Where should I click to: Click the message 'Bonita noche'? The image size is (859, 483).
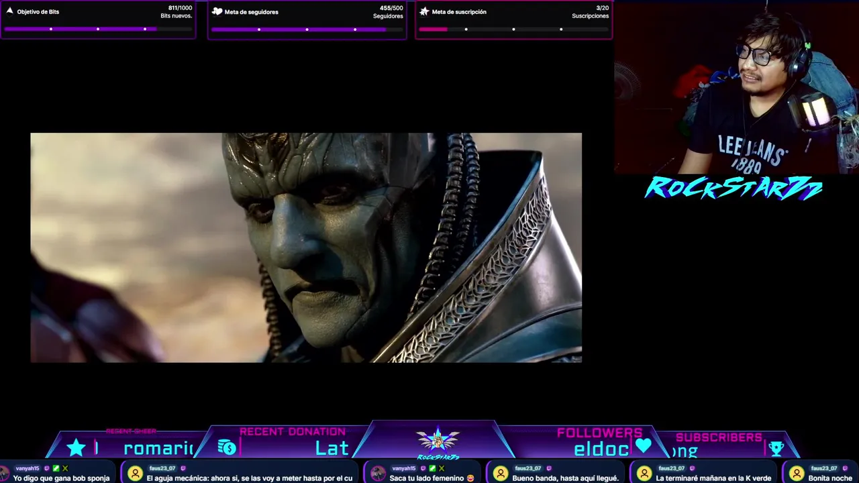click(830, 478)
